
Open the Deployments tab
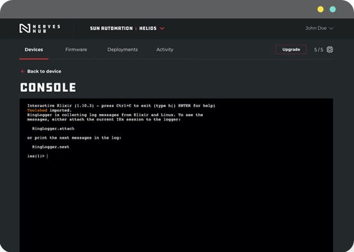122,50
